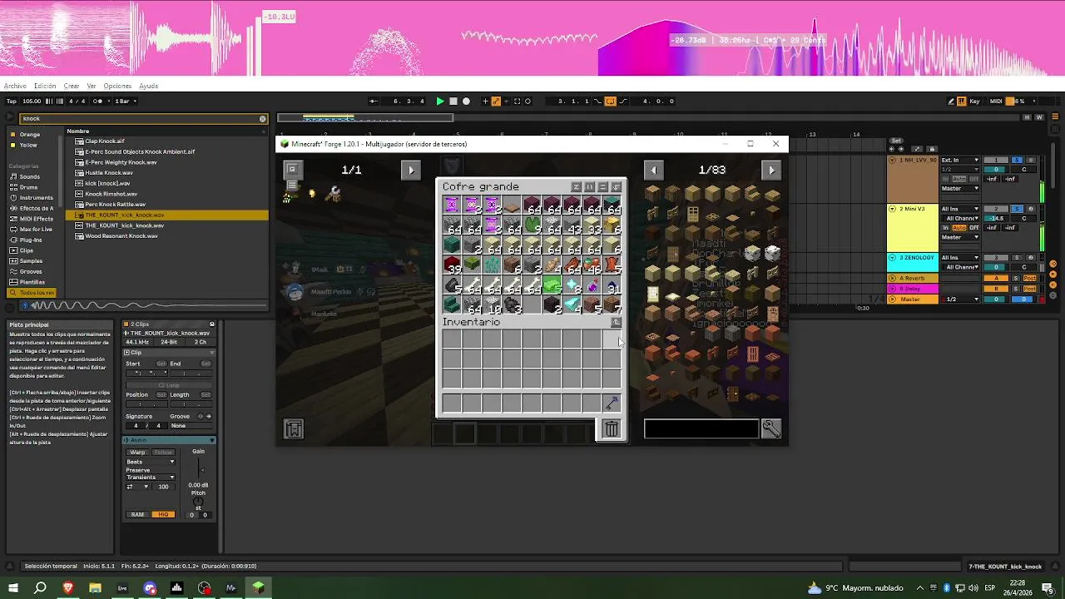Select the Drums category in browser
This screenshot has height=599, width=1065.
click(29, 187)
